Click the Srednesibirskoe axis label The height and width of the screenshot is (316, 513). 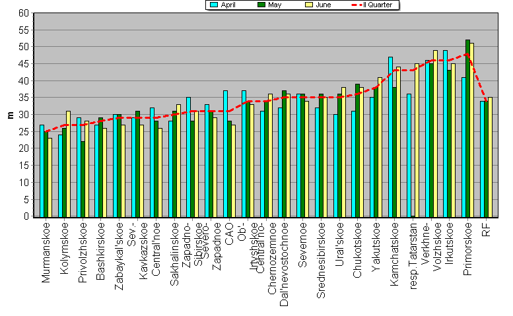click(x=322, y=260)
